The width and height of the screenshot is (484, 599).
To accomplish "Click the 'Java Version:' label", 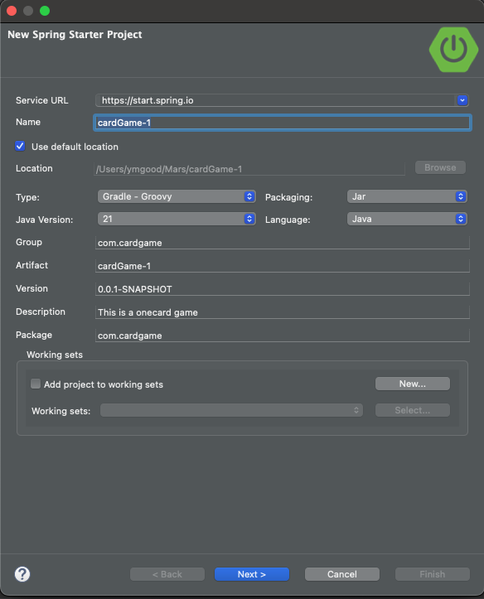I will pyautogui.click(x=44, y=220).
